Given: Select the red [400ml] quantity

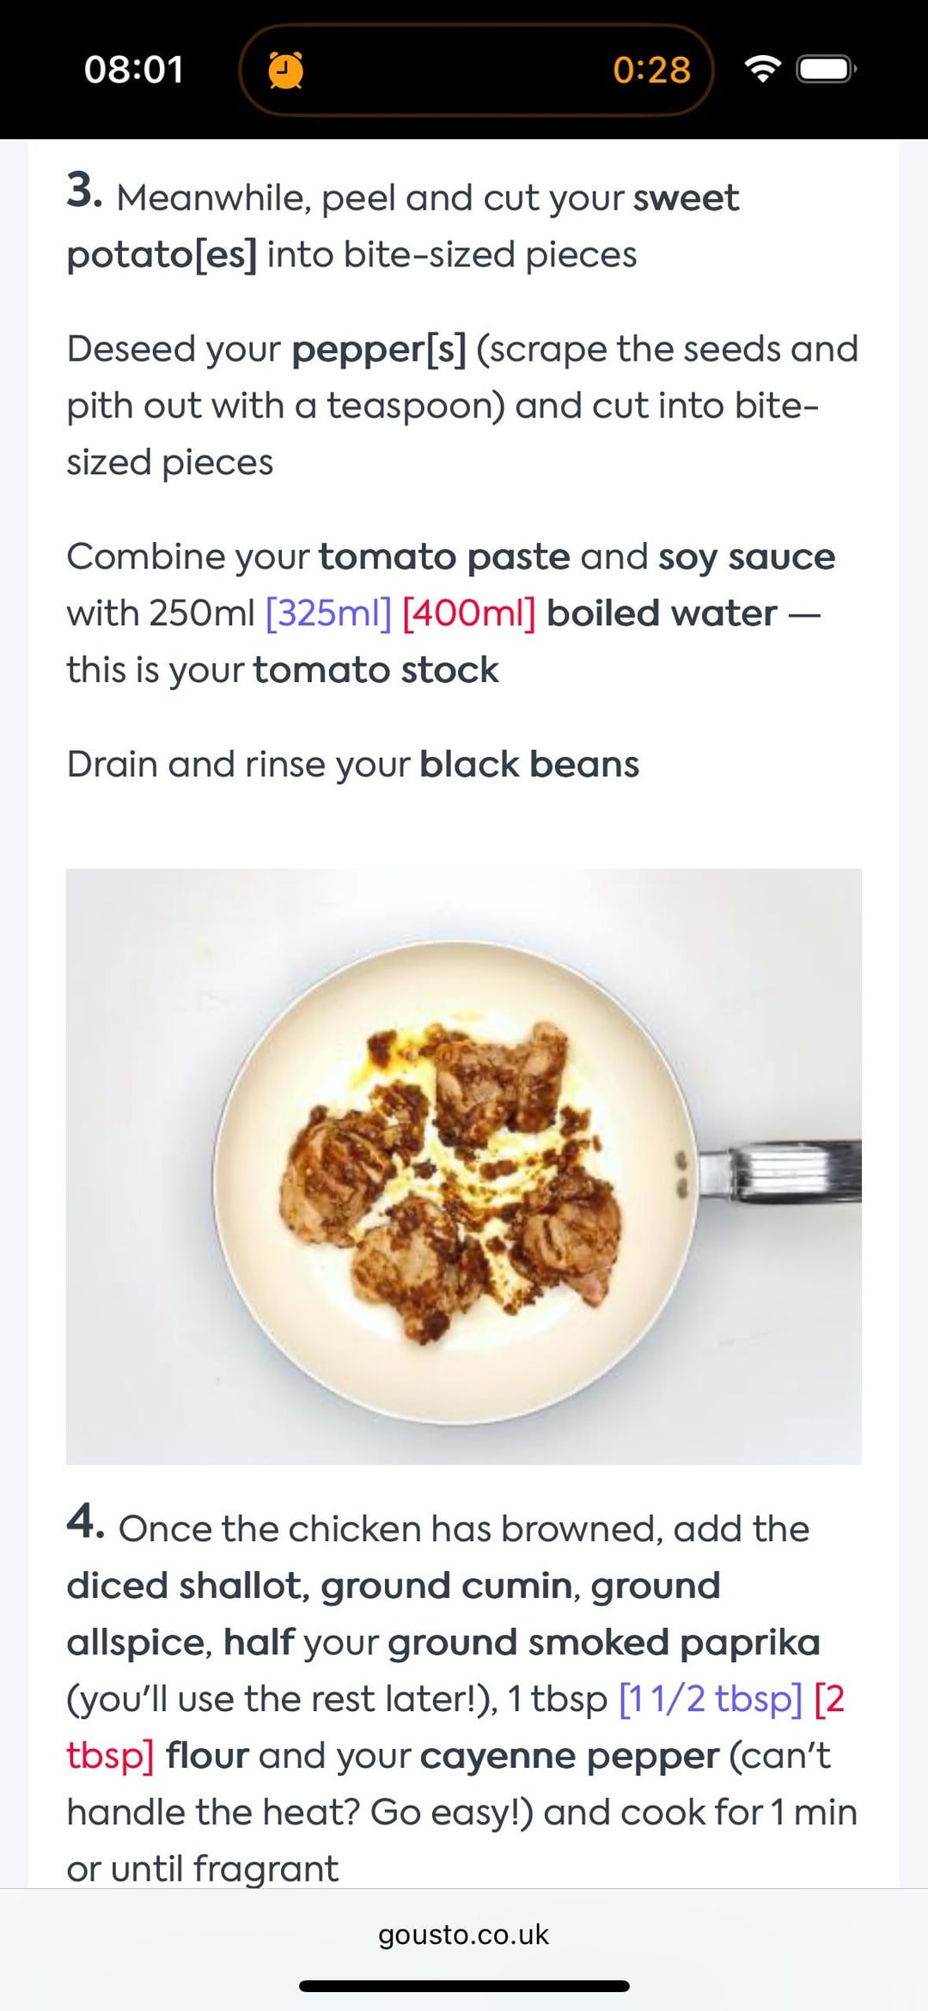Looking at the screenshot, I should point(468,613).
